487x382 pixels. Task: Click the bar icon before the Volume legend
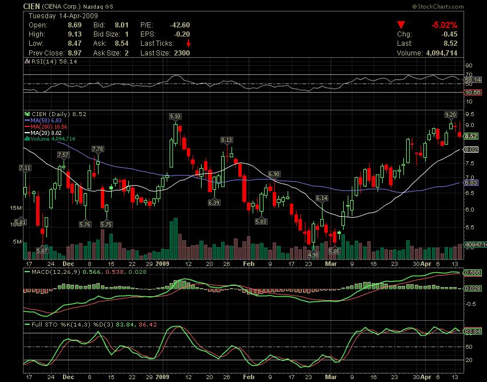[28, 139]
